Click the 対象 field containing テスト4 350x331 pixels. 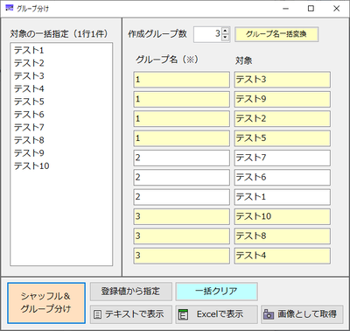click(283, 256)
